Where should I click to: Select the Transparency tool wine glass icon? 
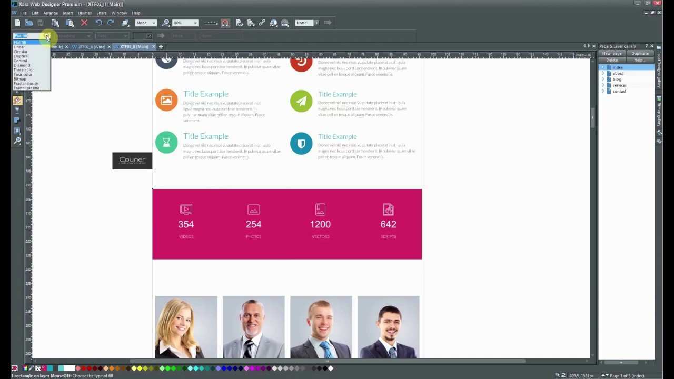(x=17, y=111)
